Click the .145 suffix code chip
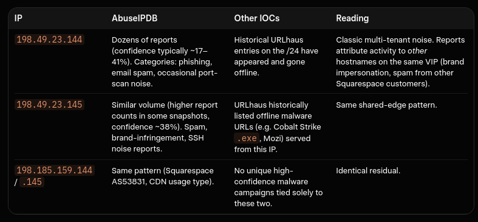Image resolution: width=478 pixels, height=222 pixels. 32,182
